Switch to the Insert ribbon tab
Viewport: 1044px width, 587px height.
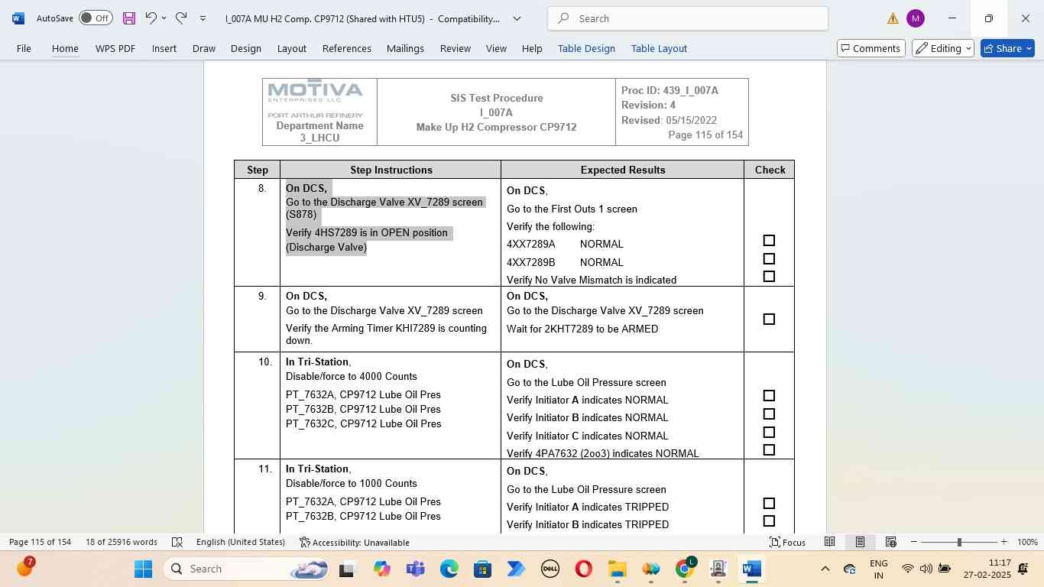pyautogui.click(x=164, y=48)
